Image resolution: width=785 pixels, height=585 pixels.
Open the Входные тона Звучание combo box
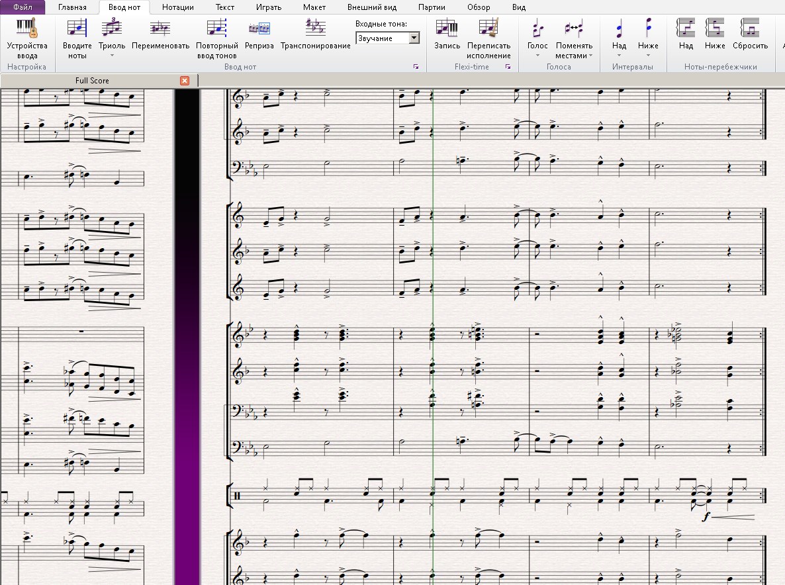click(x=387, y=38)
